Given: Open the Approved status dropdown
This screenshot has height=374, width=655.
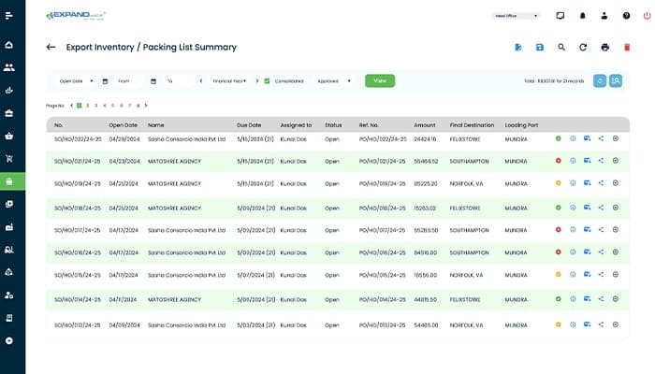Looking at the screenshot, I should (334, 81).
